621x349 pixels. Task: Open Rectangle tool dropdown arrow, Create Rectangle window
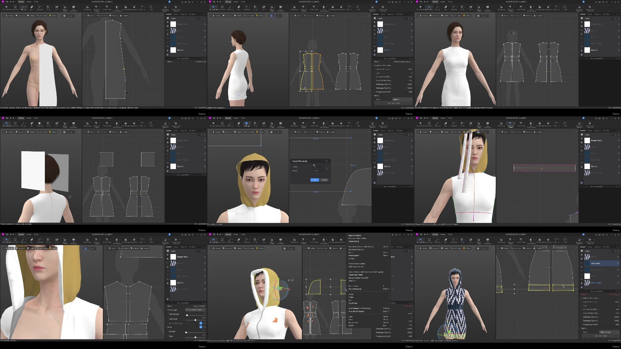tap(249, 123)
